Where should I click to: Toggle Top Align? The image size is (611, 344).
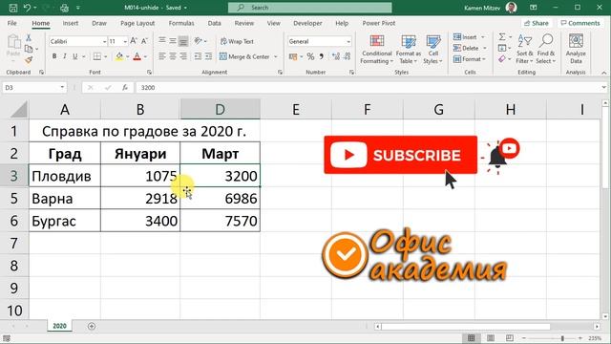click(x=162, y=40)
